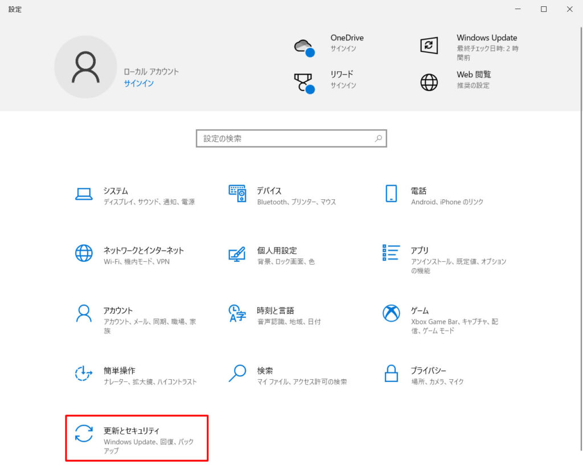583x468 pixels.
Task: Select 簡単操作 (Ease of Access)
Action: (84, 374)
